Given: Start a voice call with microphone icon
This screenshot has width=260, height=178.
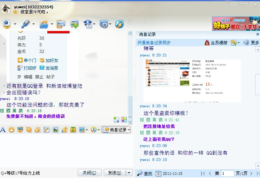Looking at the screenshot, I should [25, 24].
